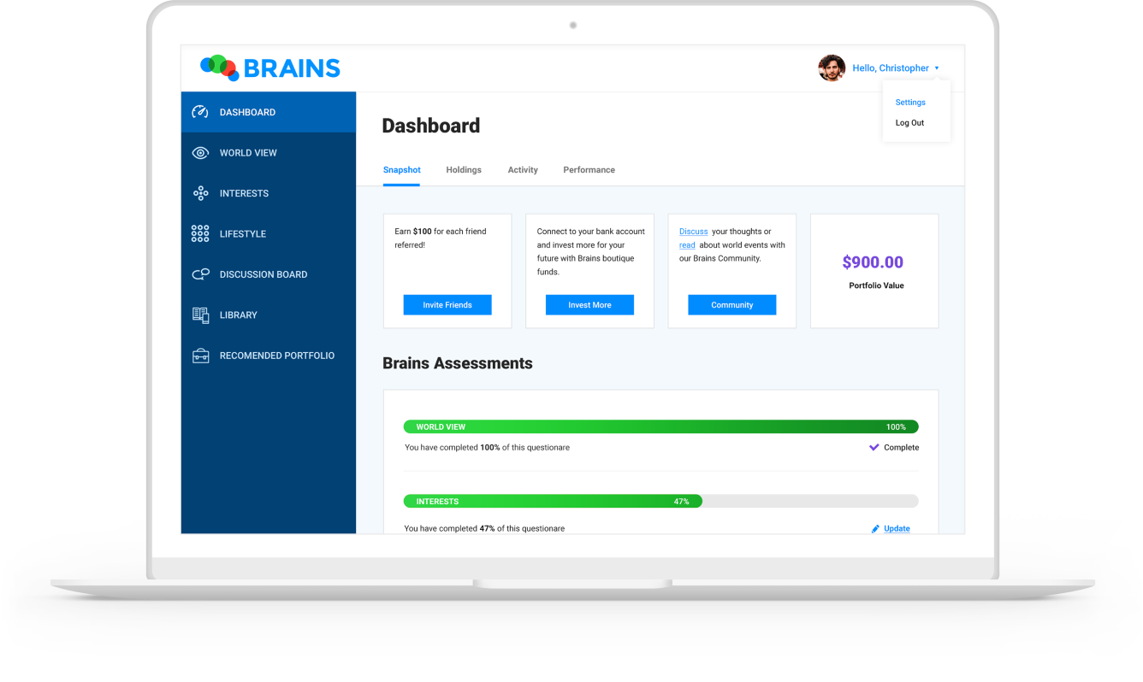Click the Brains logo in header
Image resolution: width=1143 pixels, height=682 pixels.
pyautogui.click(x=270, y=68)
